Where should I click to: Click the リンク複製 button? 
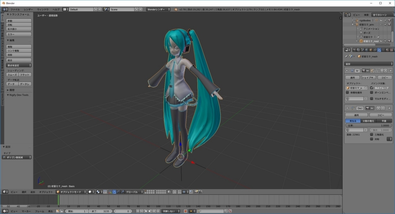19,51
